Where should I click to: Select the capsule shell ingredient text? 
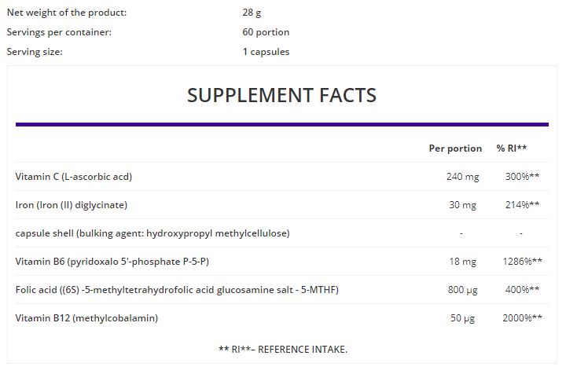(153, 233)
